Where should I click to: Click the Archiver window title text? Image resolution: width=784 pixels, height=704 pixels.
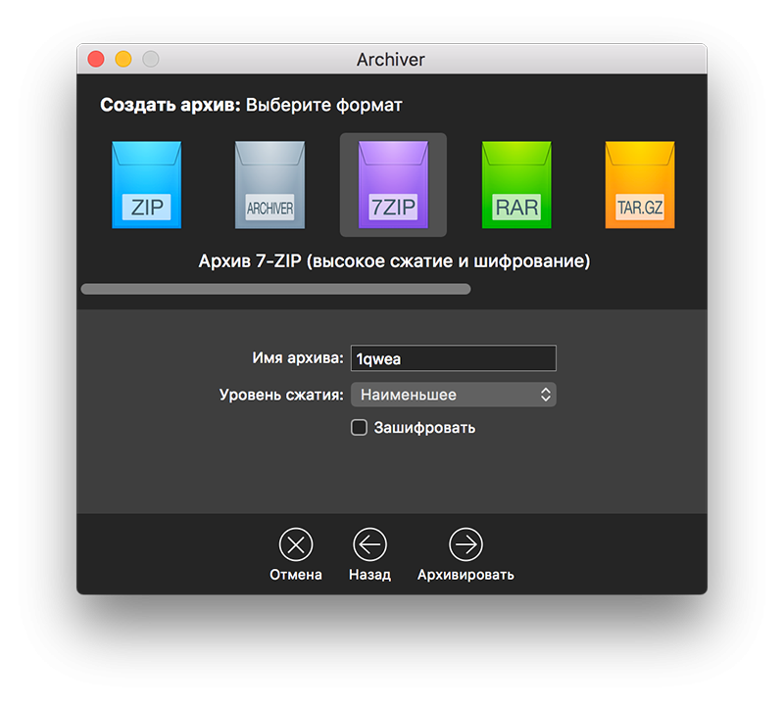pos(391,60)
